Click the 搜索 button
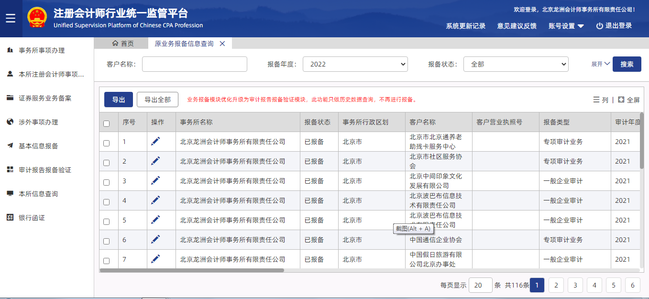 click(x=627, y=64)
